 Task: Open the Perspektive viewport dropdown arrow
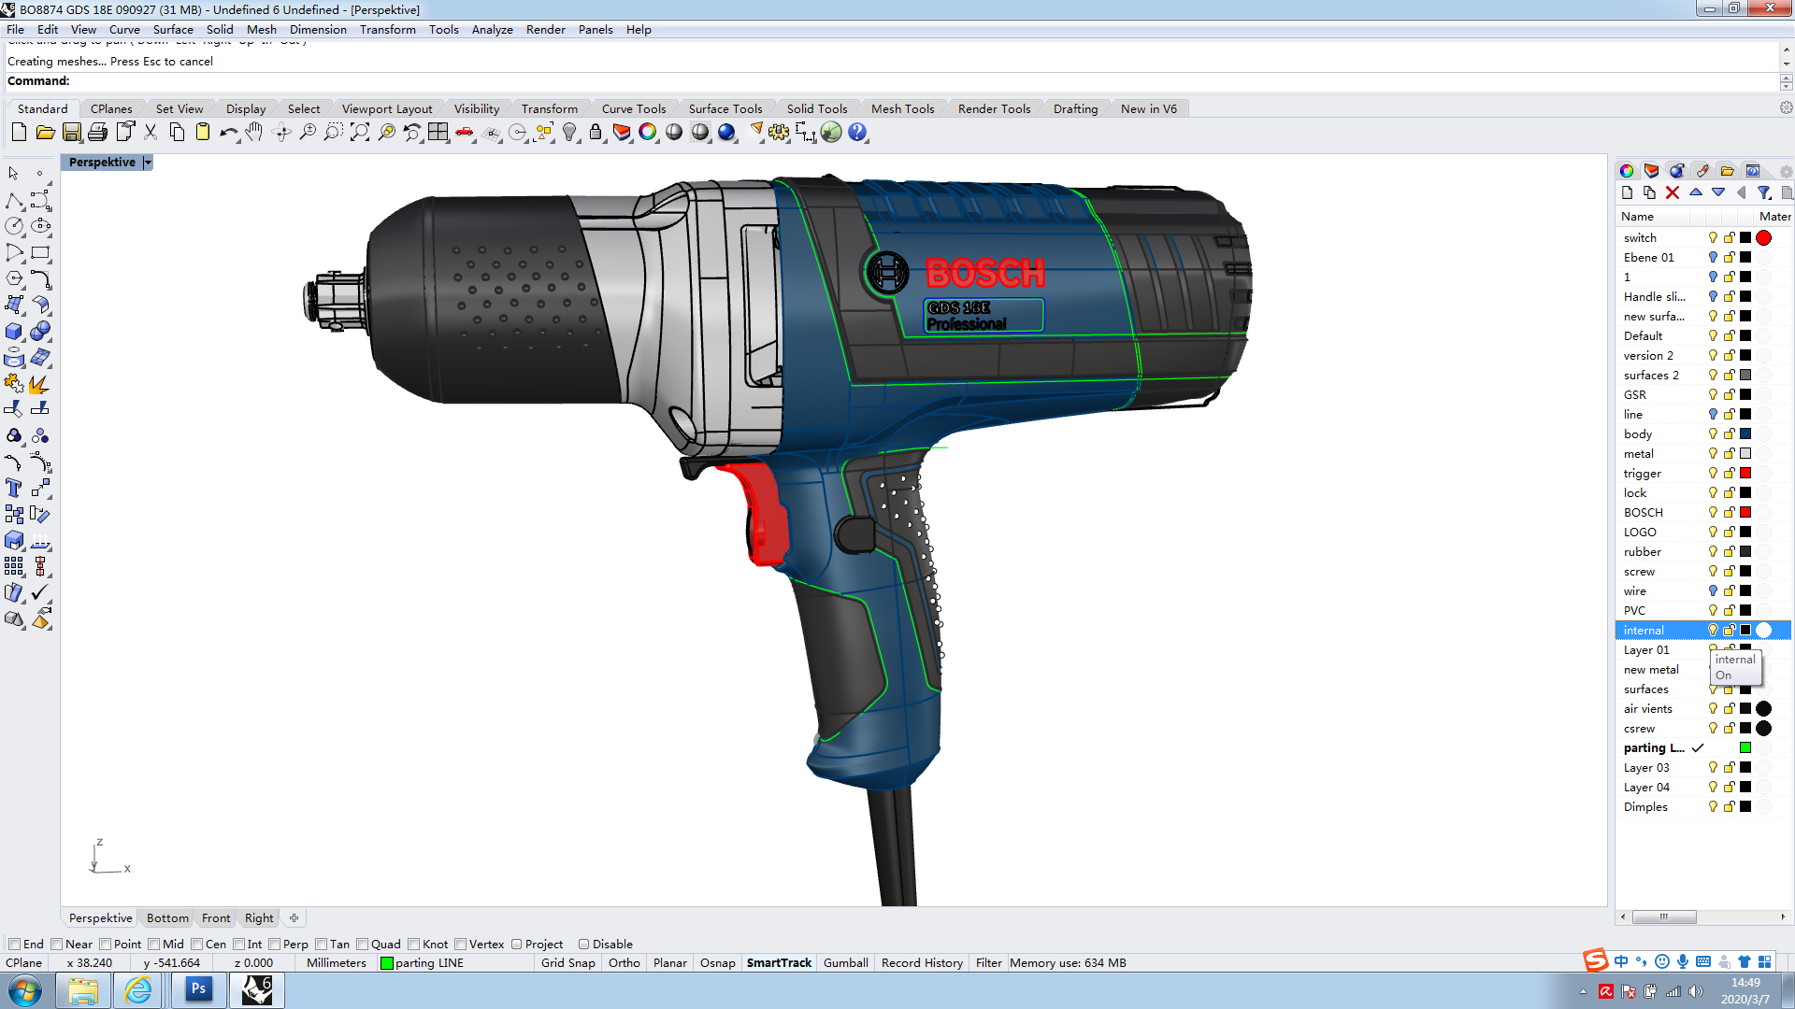click(x=148, y=163)
